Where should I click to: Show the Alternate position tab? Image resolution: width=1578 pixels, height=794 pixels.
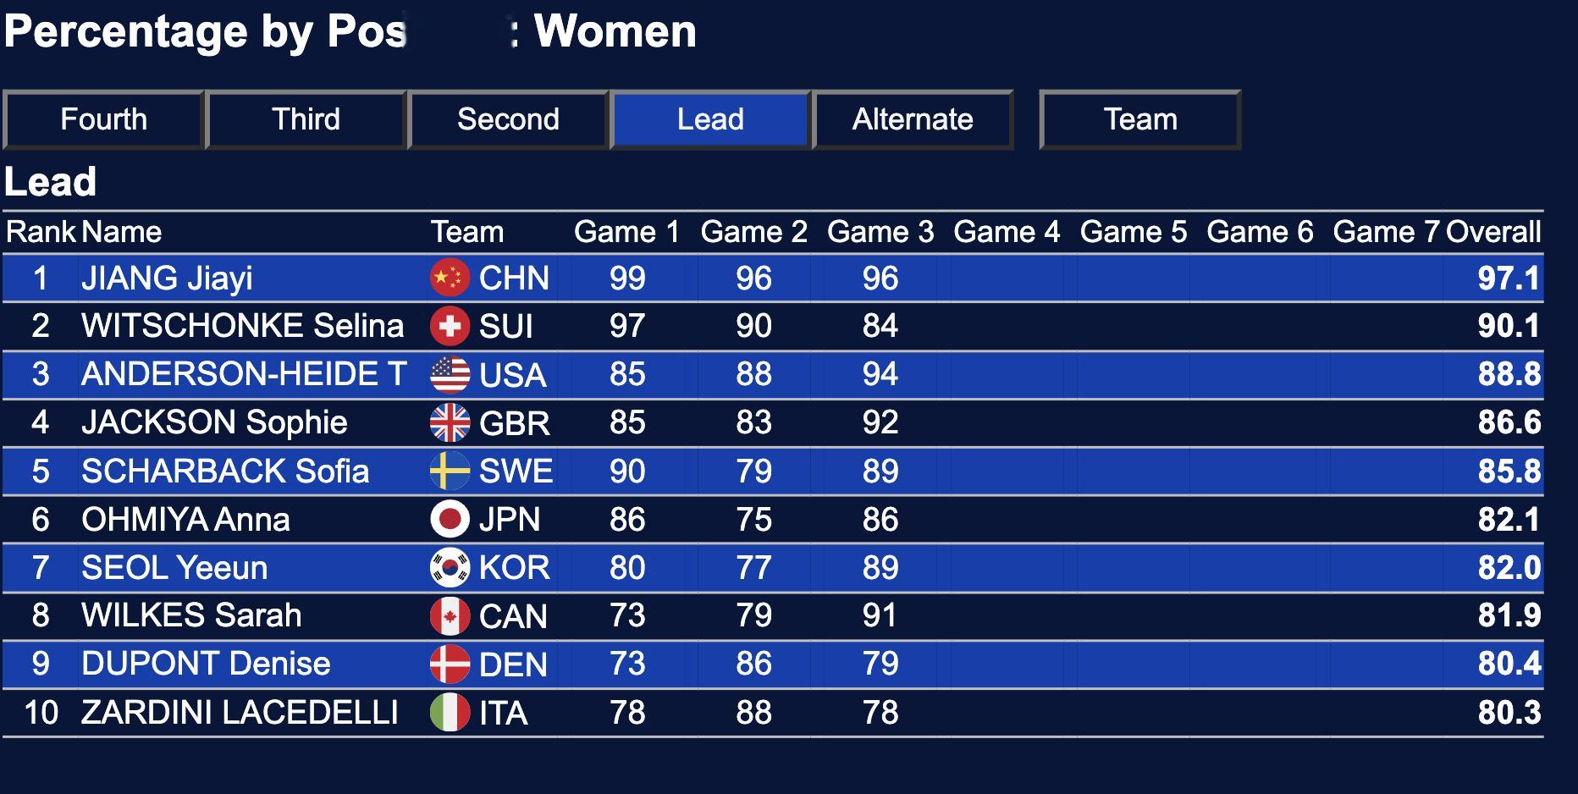(913, 119)
